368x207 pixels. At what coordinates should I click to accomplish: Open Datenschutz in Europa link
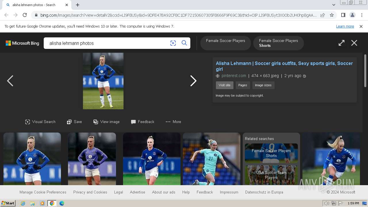point(264,192)
